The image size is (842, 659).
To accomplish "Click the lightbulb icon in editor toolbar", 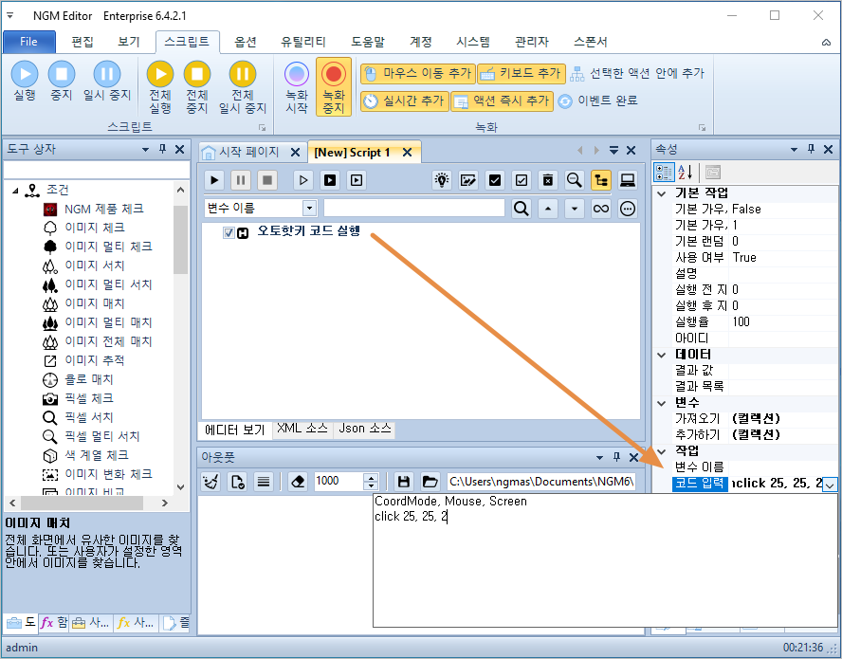I will tap(442, 180).
